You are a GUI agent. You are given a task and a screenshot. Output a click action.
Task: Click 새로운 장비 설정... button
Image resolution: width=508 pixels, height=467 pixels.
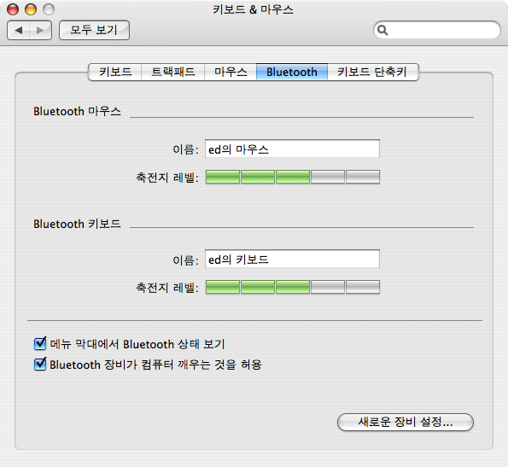406,422
